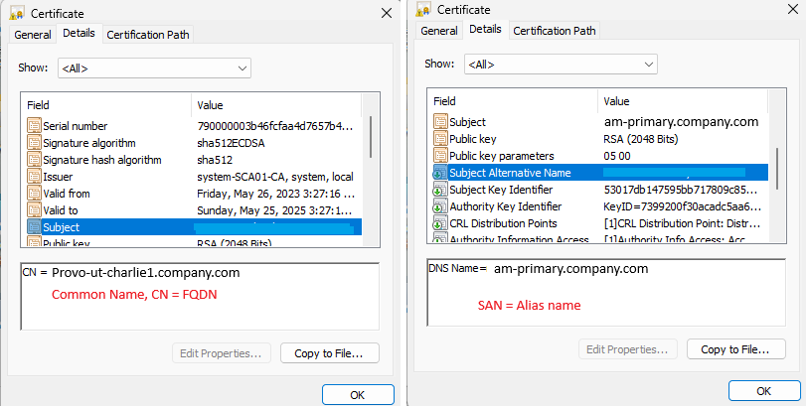Click the Serial number field icon
This screenshot has width=806, height=406.
tap(34, 126)
